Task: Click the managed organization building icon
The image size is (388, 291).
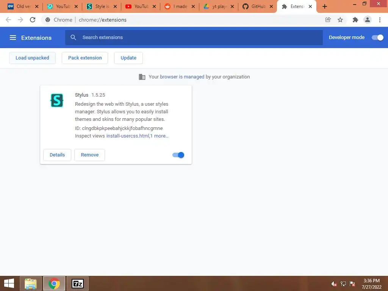Action: pyautogui.click(x=142, y=77)
